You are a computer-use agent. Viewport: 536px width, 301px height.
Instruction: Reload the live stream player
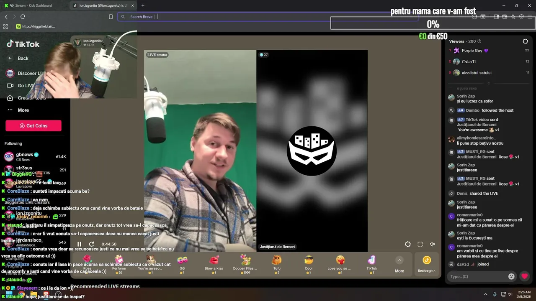pos(91,244)
